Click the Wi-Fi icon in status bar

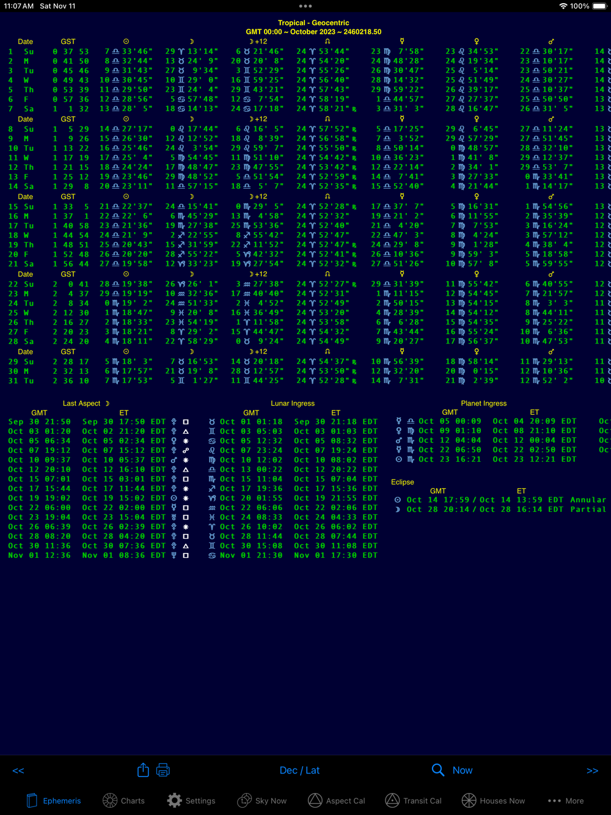pos(563,6)
